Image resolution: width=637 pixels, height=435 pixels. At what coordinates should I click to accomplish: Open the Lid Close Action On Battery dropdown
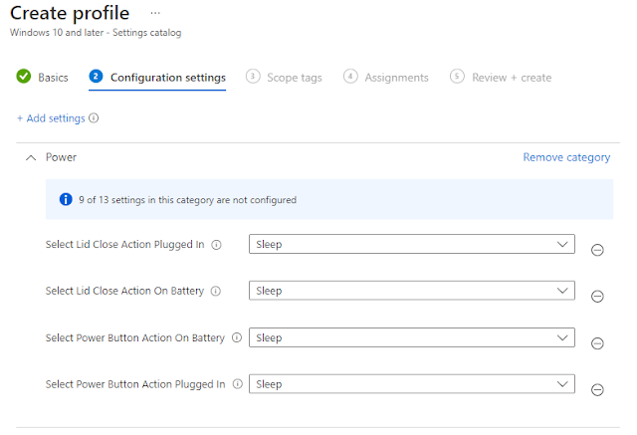tap(411, 291)
